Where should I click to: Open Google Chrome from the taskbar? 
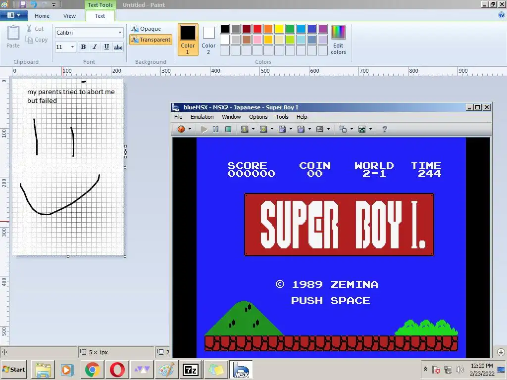click(x=92, y=370)
